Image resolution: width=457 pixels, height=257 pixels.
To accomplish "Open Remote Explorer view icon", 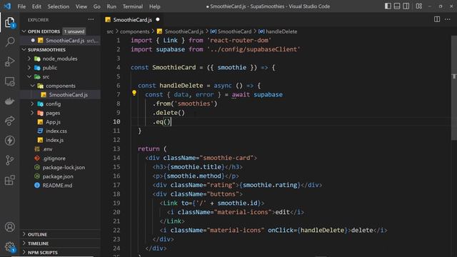I will 10,81.
